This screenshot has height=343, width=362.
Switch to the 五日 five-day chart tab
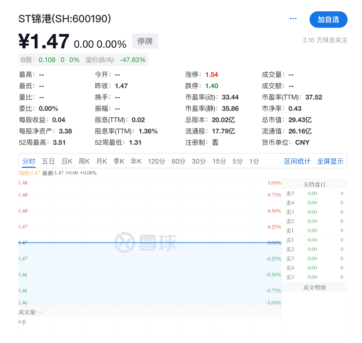point(48,161)
